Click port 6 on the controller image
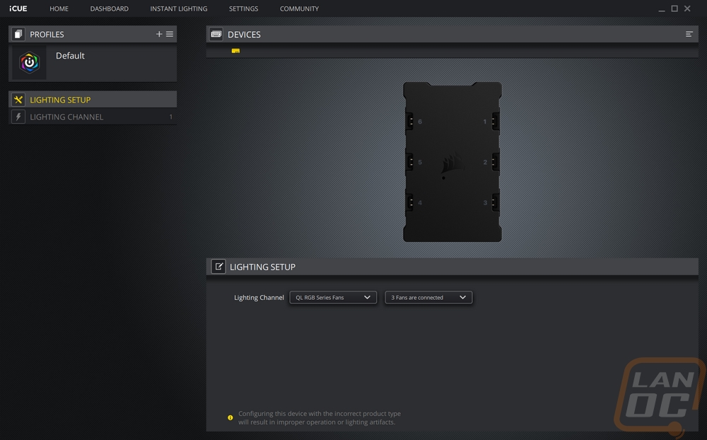707x440 pixels. (x=409, y=122)
